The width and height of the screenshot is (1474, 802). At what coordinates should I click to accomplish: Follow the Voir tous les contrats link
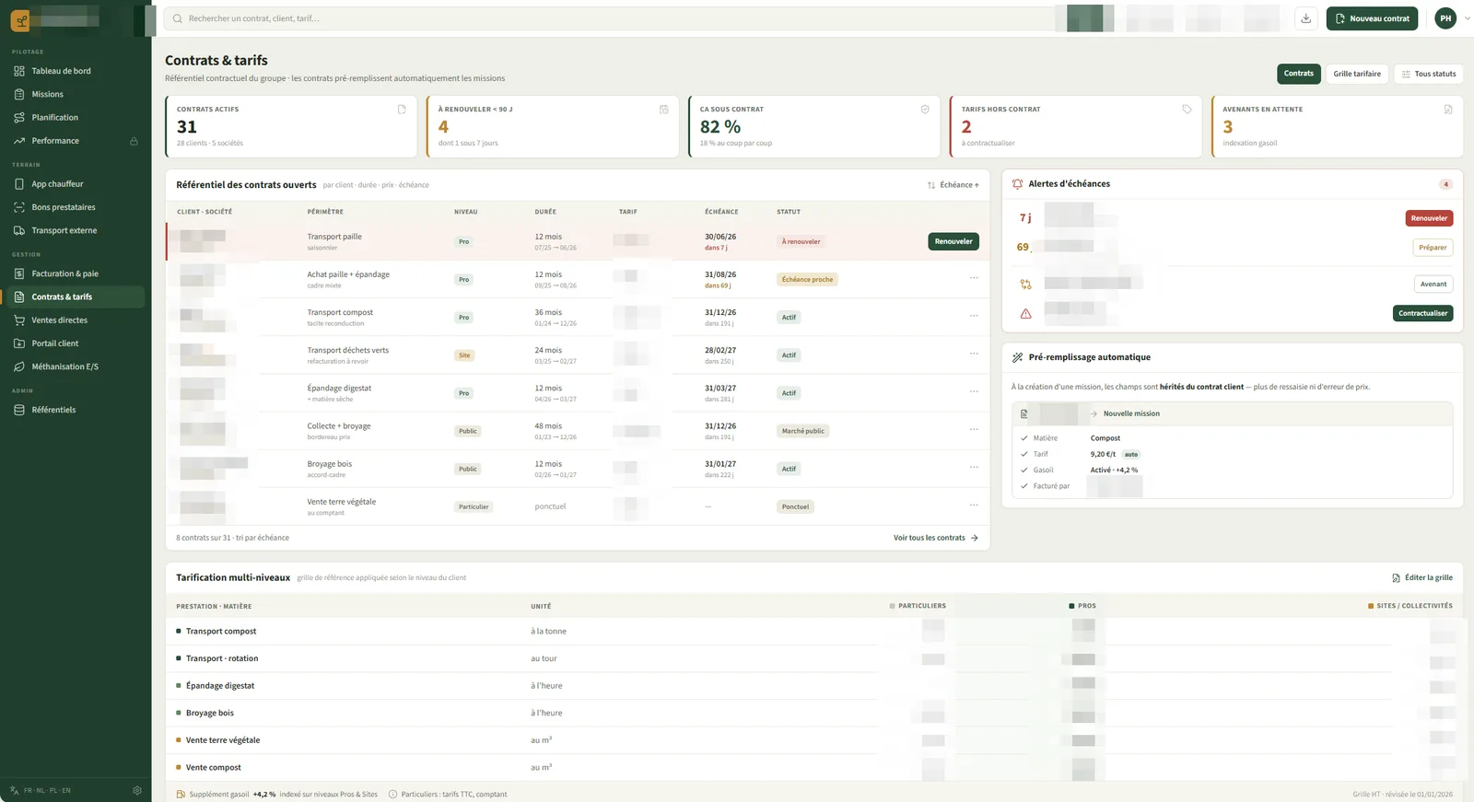[936, 538]
